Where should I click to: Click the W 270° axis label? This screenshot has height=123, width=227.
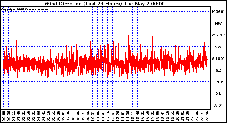218,35
